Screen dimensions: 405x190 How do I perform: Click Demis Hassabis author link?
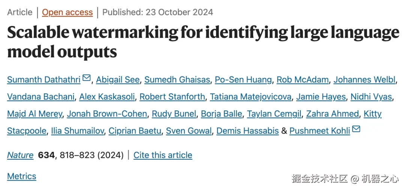(x=247, y=131)
